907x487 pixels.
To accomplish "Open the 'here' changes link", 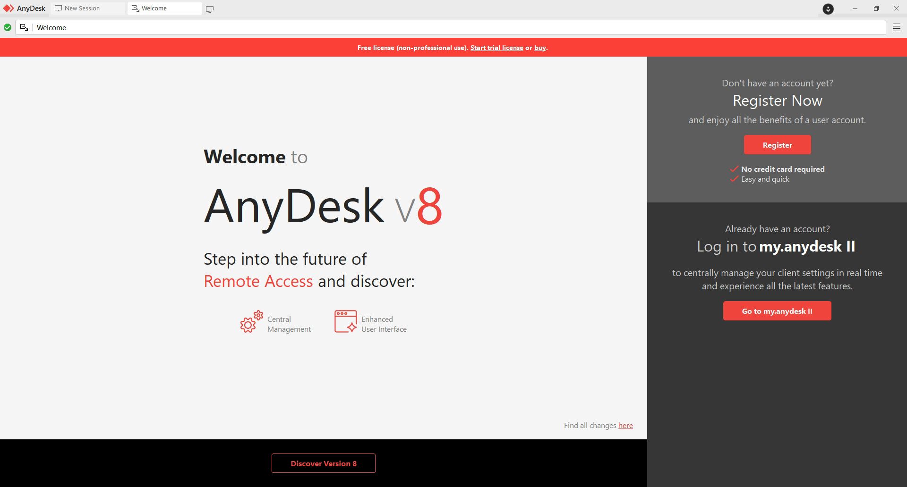I will [x=625, y=425].
